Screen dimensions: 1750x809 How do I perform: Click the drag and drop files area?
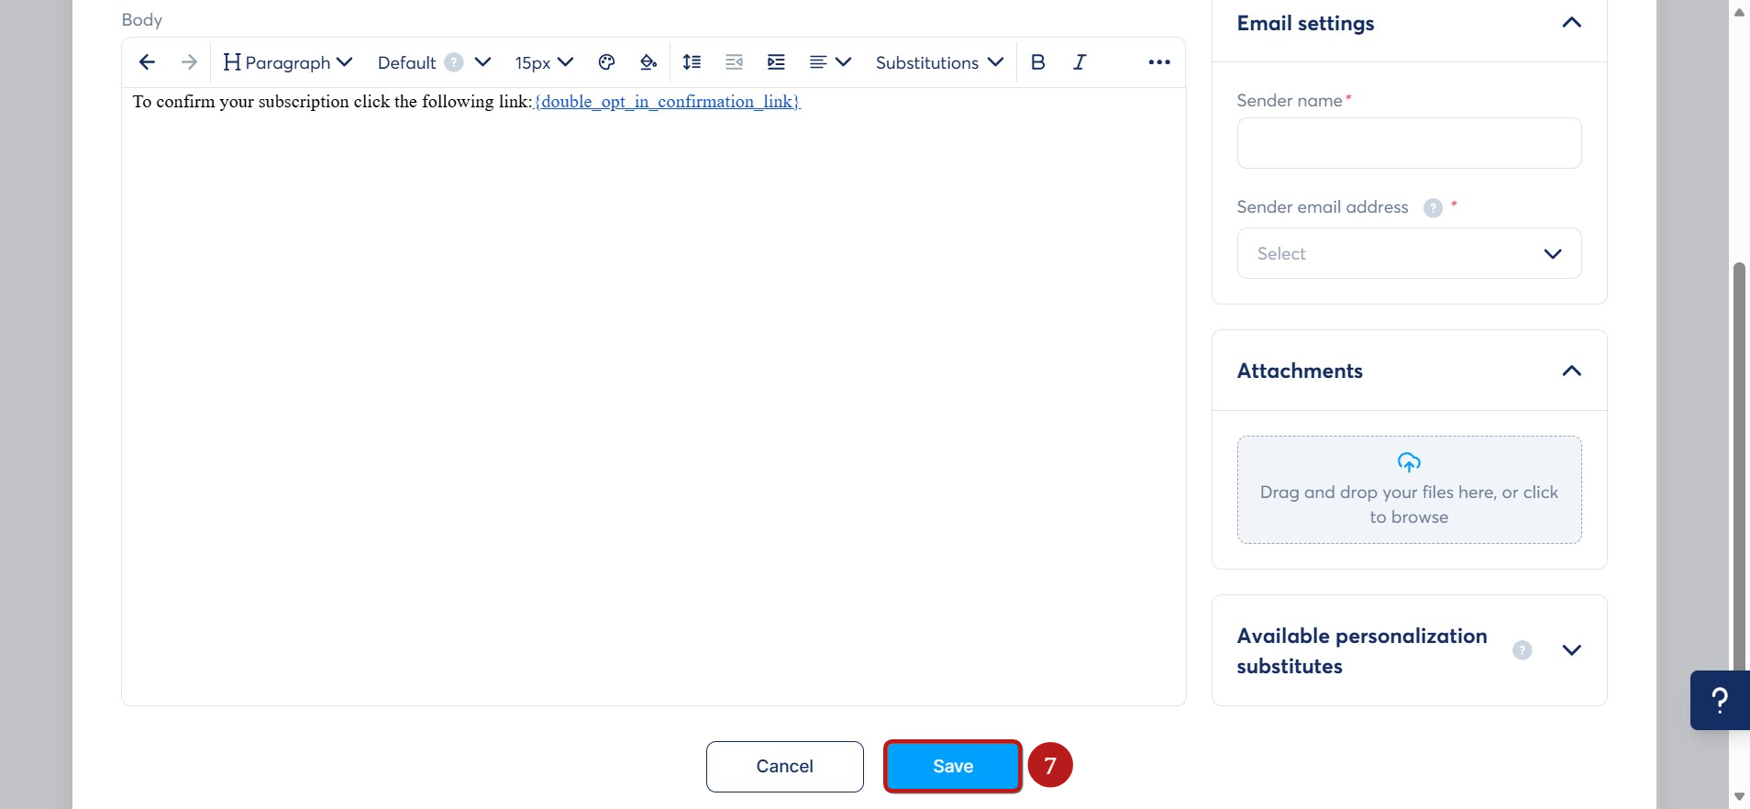[x=1409, y=490]
